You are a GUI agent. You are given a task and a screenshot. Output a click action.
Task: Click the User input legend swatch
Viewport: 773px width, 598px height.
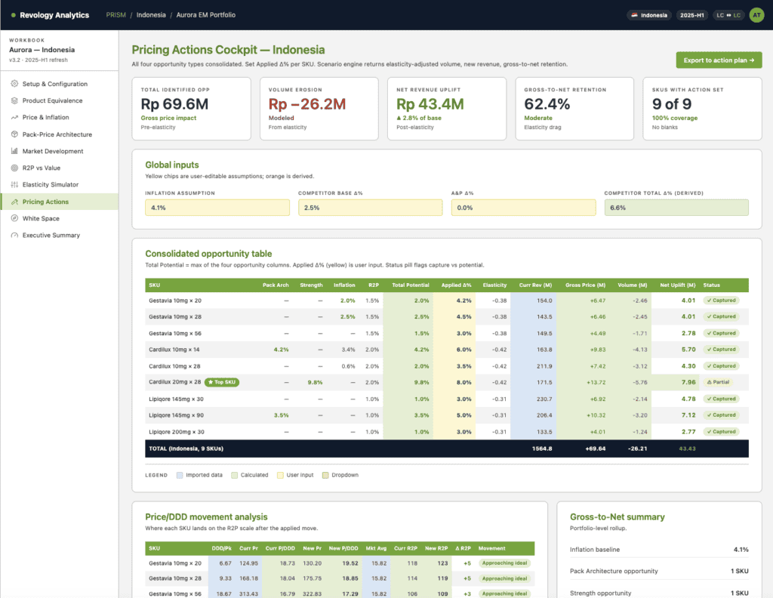tap(280, 475)
